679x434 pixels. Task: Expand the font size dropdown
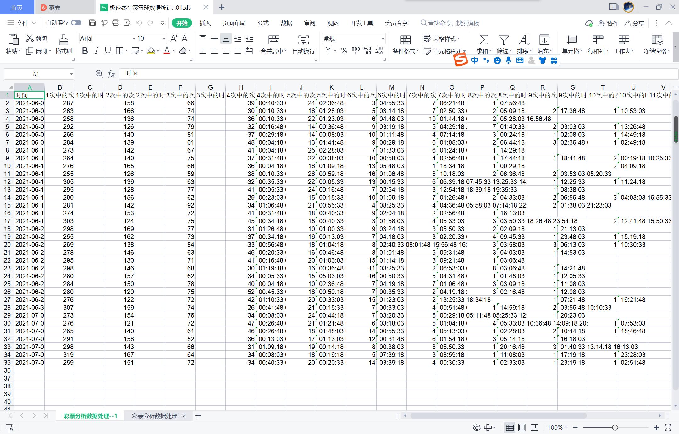click(x=164, y=39)
